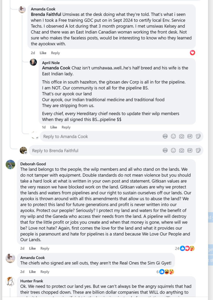Open sticker picker in Amanda Cook reply box

point(198,136)
